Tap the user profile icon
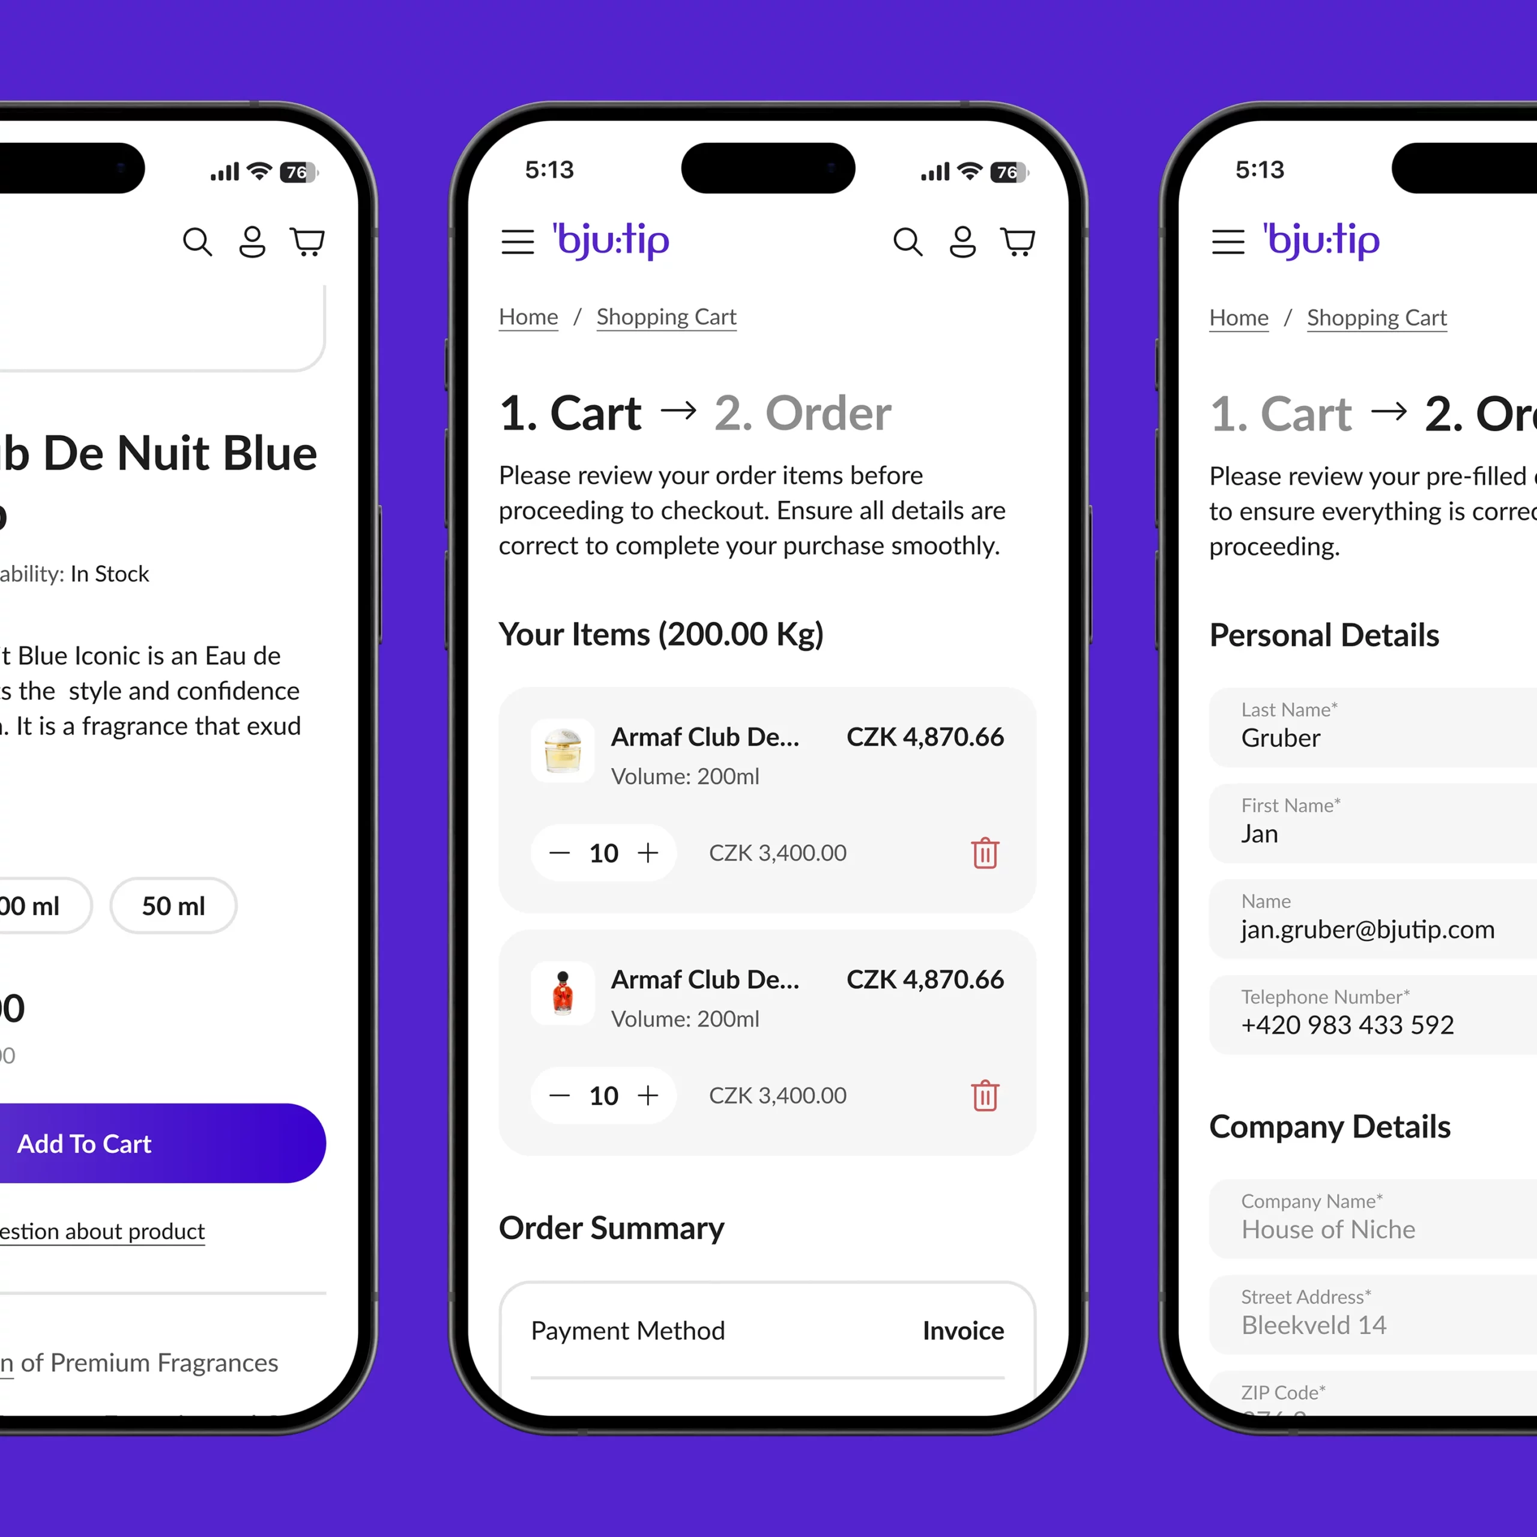Viewport: 1537px width, 1537px height. [961, 242]
